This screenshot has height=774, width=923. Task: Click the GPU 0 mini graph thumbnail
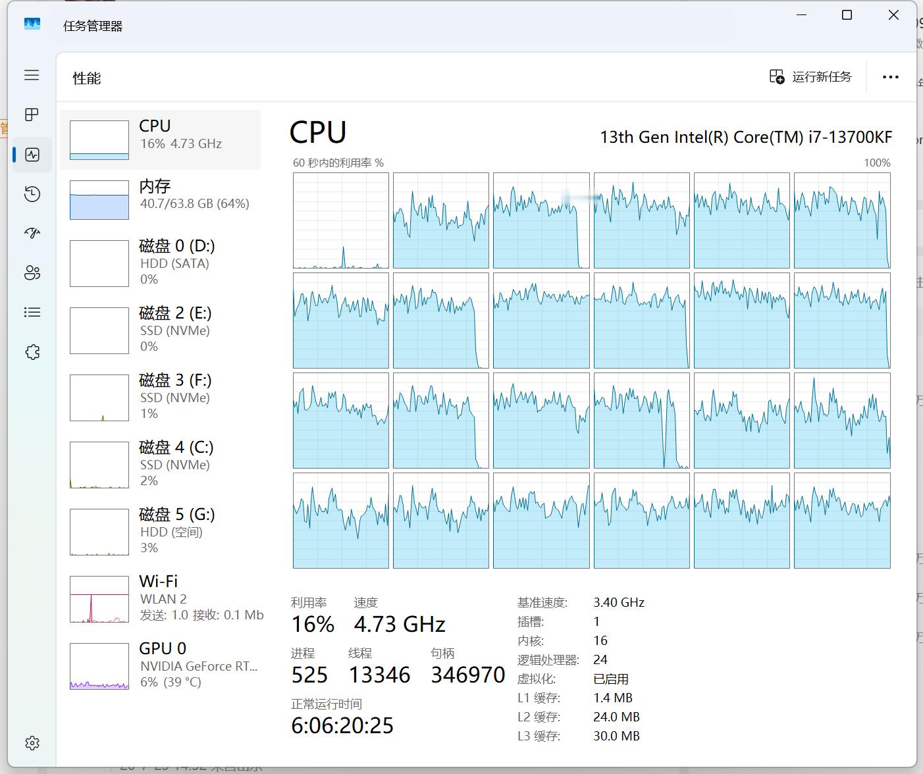[x=99, y=667]
